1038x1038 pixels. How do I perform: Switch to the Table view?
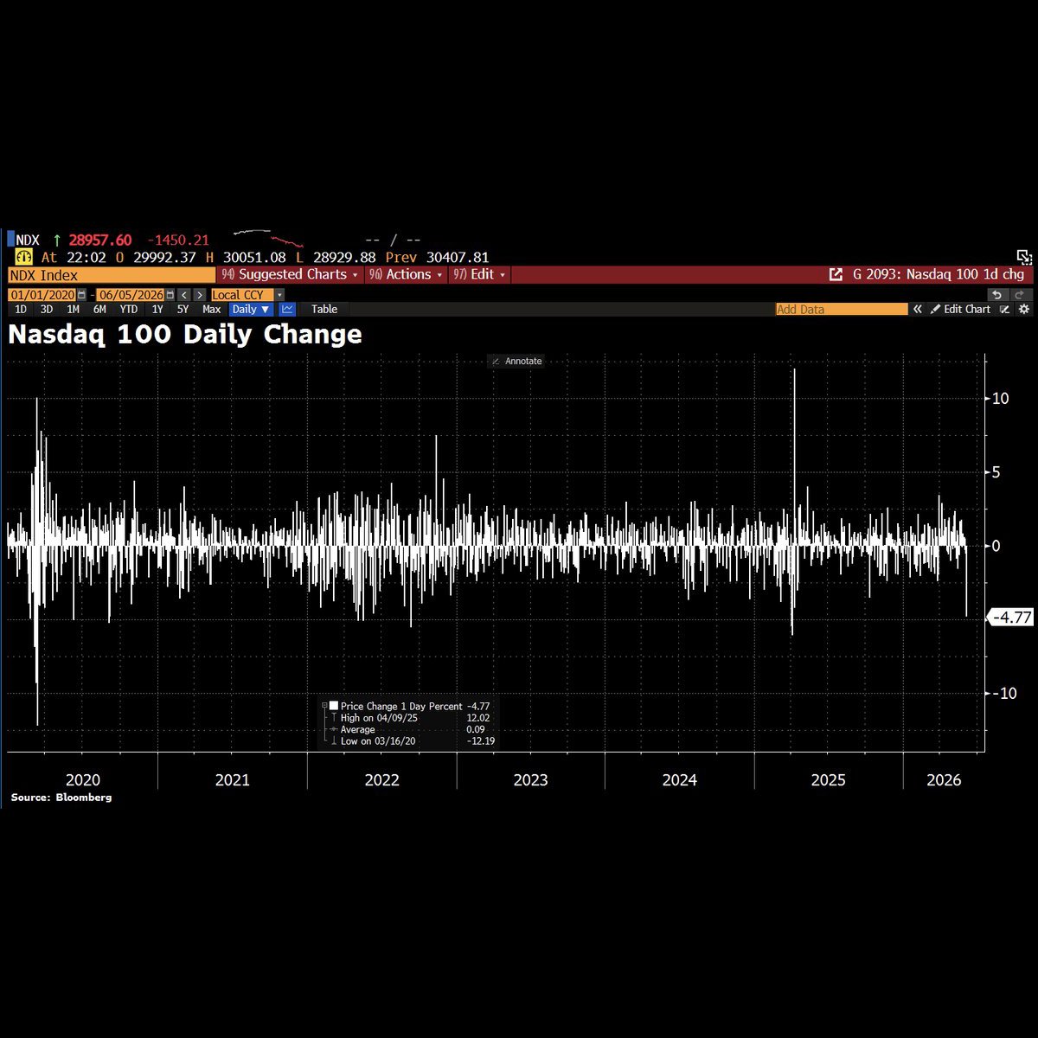coord(324,309)
